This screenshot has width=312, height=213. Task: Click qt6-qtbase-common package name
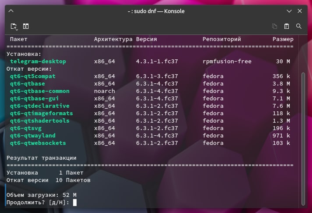tap(40, 91)
